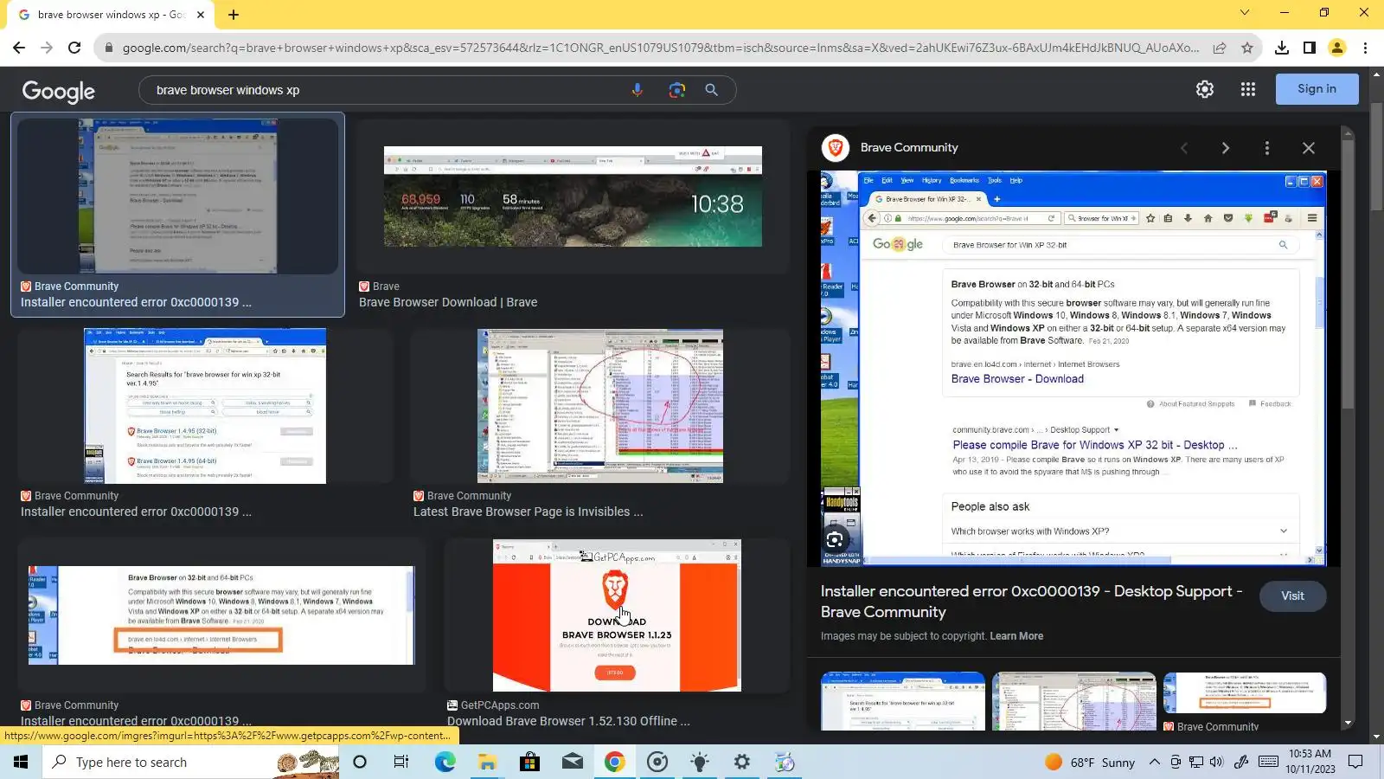
Task: Show previous image in preview panel
Action: pos(1184,148)
